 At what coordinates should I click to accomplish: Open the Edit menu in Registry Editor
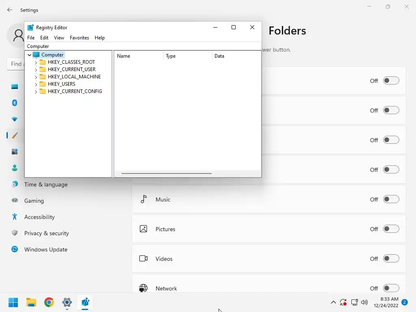(x=44, y=38)
